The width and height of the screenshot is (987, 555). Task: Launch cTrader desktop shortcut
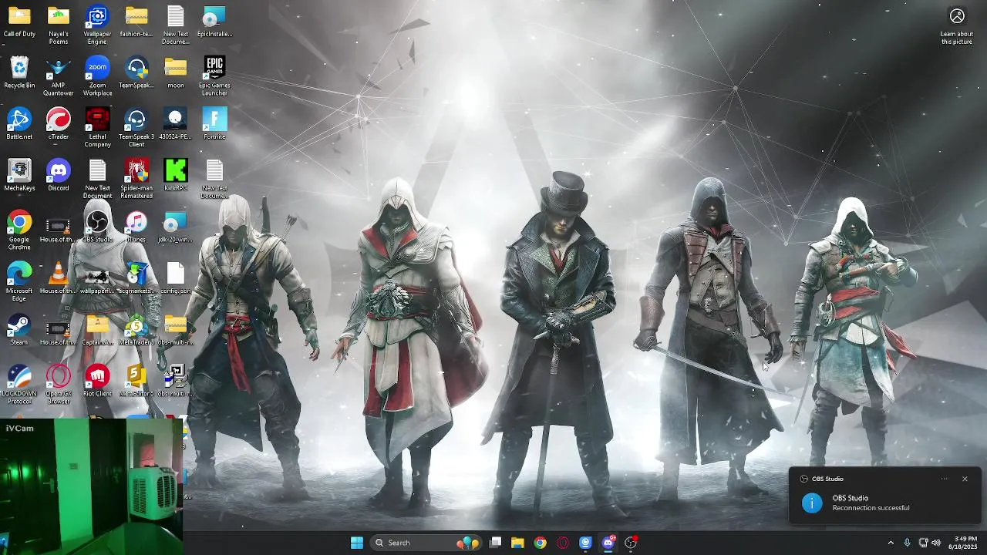(x=59, y=124)
